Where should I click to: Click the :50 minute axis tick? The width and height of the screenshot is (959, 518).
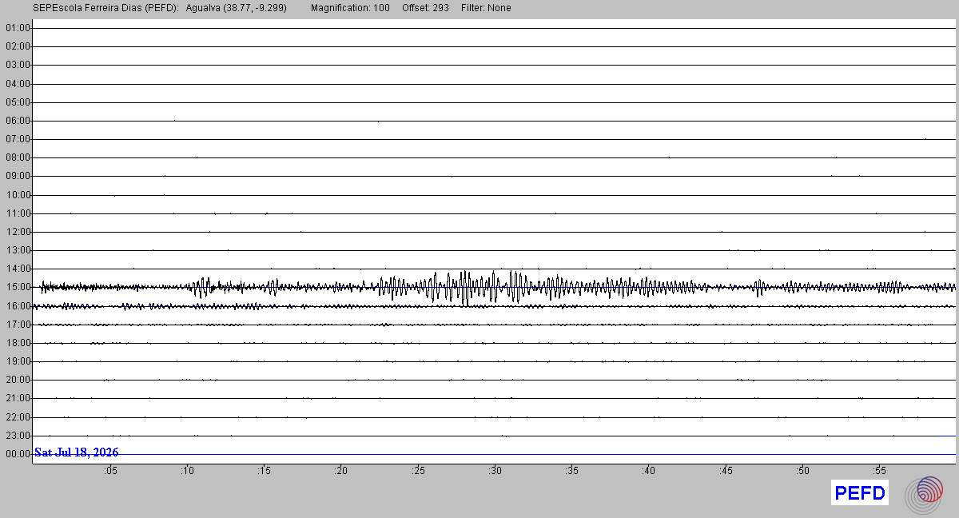[802, 471]
